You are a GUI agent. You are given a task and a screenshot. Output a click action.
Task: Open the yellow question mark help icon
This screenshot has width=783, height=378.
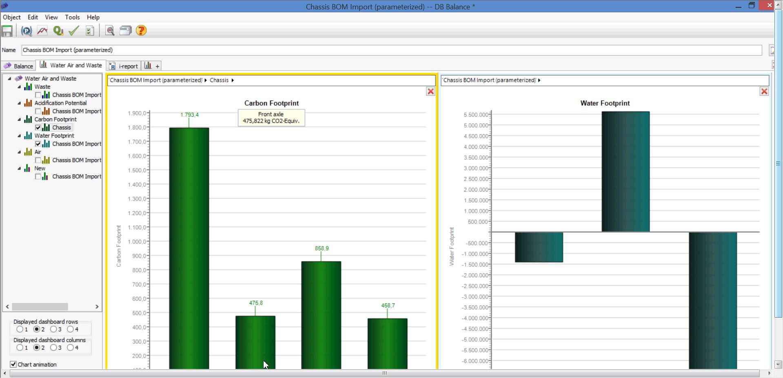click(141, 31)
